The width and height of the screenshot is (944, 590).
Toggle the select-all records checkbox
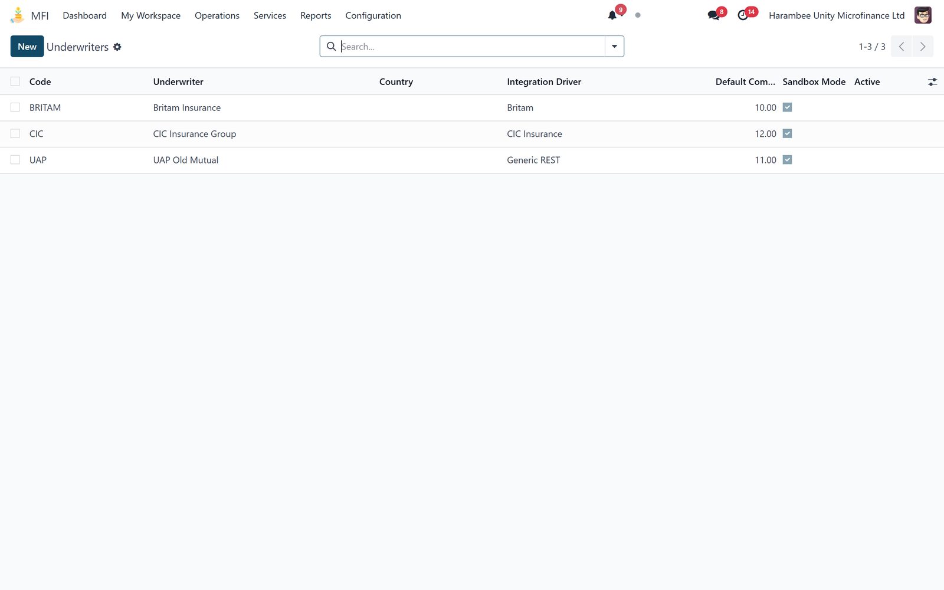(15, 81)
